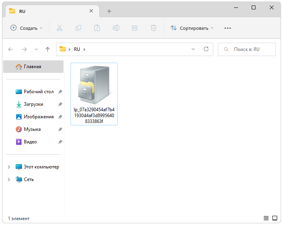Close the RU tab
Viewport: 283px width, 226px height.
[91, 11]
